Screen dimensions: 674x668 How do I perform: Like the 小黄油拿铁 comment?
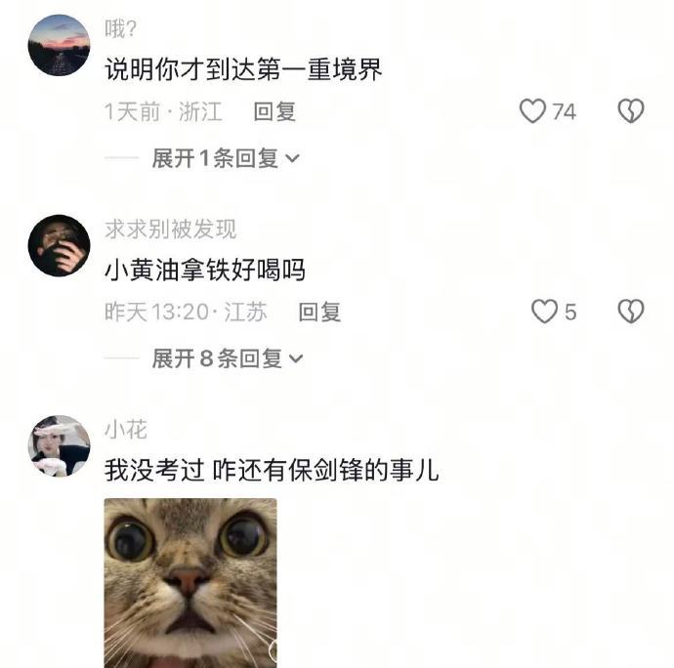coord(544,312)
